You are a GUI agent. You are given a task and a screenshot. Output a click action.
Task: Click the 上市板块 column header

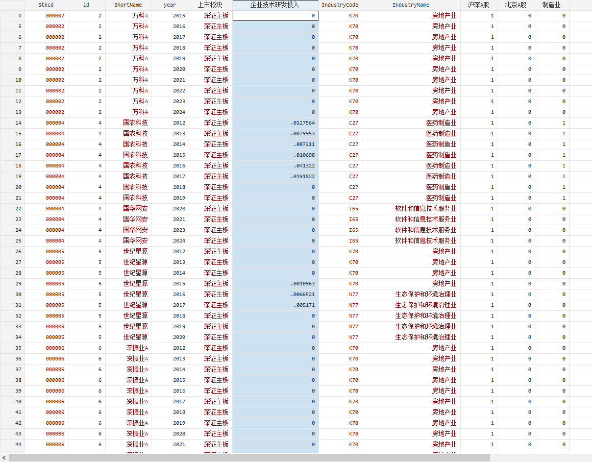[210, 5]
